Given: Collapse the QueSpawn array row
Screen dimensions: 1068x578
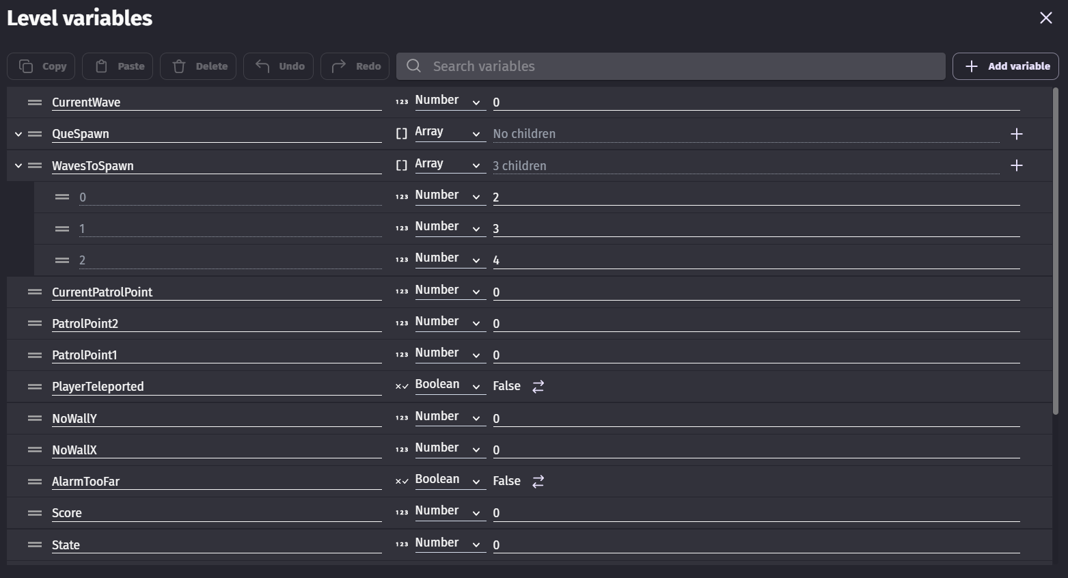Looking at the screenshot, I should tap(18, 134).
